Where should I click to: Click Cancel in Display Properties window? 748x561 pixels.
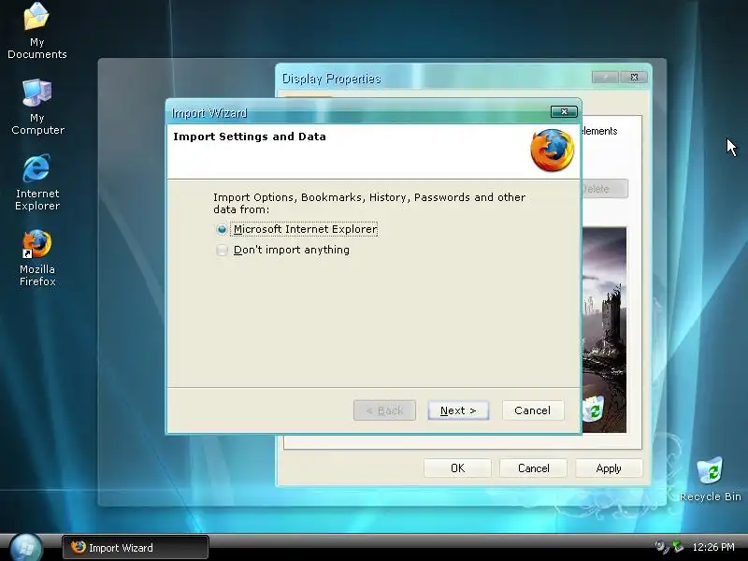pyautogui.click(x=533, y=468)
